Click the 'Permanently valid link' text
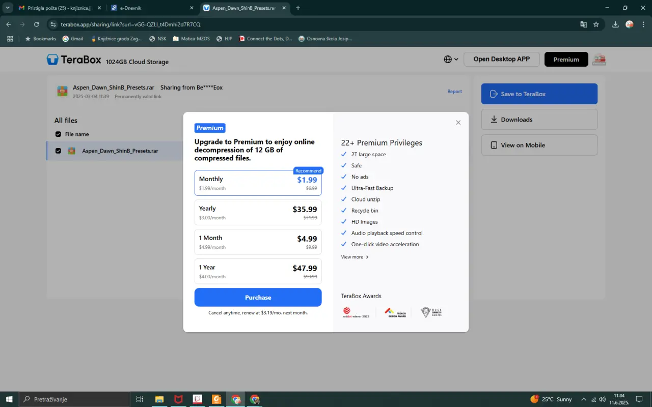The width and height of the screenshot is (652, 407). click(138, 97)
